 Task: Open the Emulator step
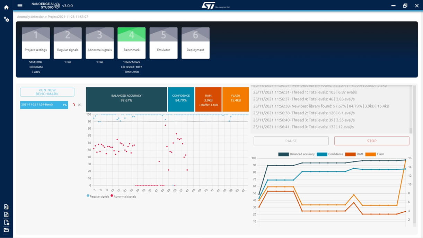pyautogui.click(x=163, y=43)
